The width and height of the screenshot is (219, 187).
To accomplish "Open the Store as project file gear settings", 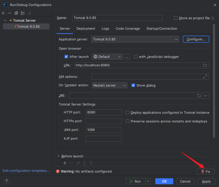I will tap(212, 18).
